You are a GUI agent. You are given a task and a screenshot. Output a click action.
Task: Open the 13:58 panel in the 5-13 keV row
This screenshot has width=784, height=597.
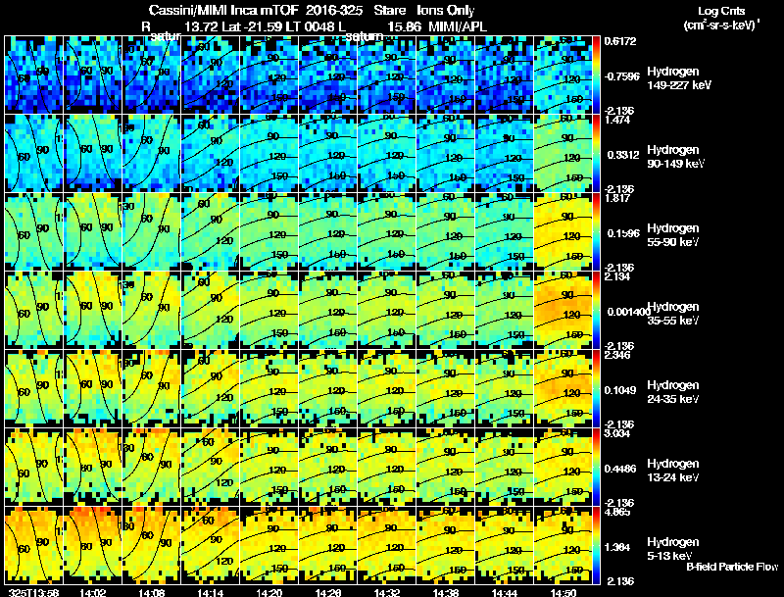pyautogui.click(x=33, y=545)
